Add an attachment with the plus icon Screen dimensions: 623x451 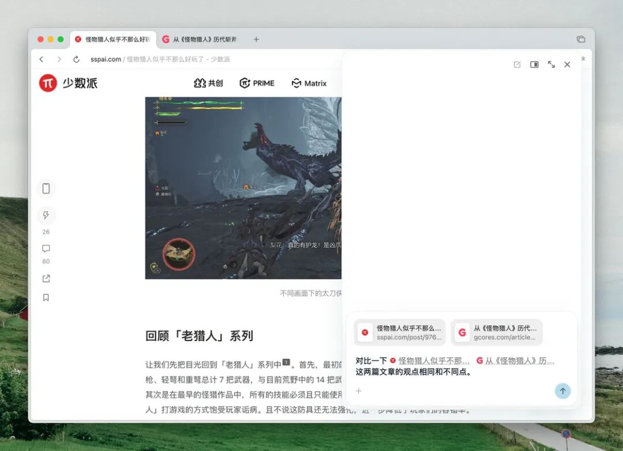click(359, 391)
